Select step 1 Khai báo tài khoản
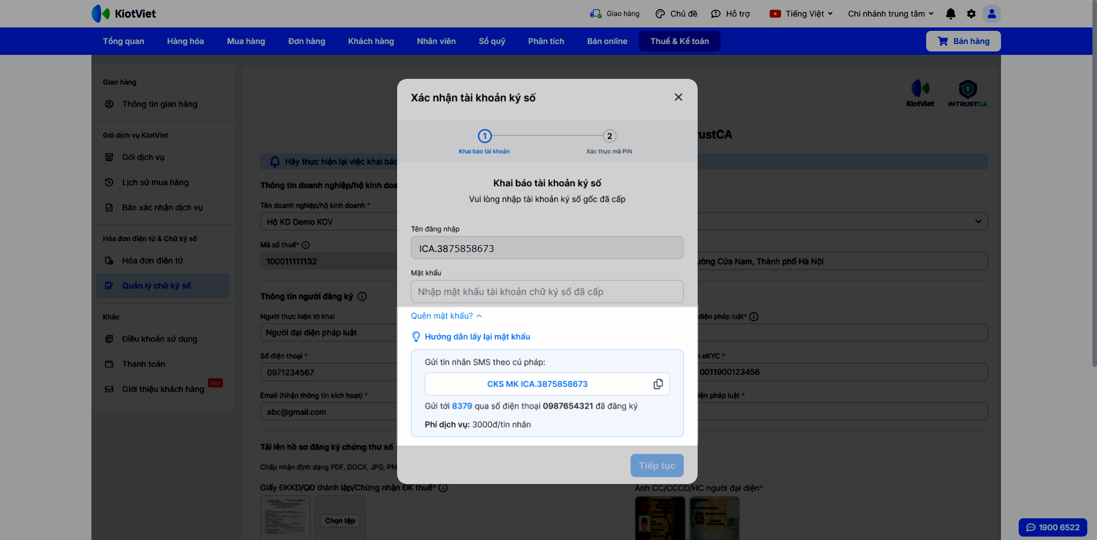Screen dimensions: 1097x540 coord(485,142)
